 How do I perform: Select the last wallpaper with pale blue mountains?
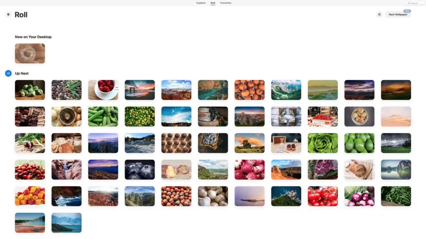(67, 223)
